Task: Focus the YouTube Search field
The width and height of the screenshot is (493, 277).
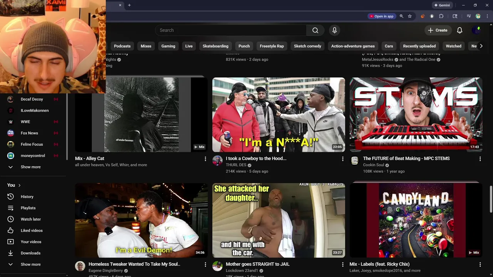Action: click(231, 30)
